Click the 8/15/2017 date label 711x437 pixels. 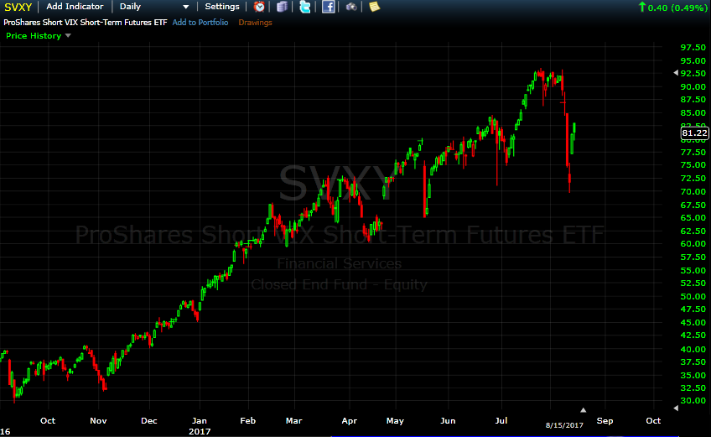point(564,425)
